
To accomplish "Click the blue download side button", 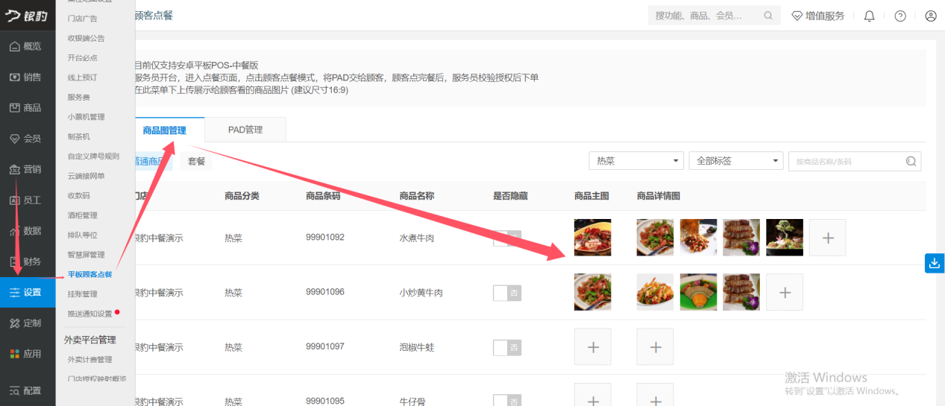I will tap(935, 263).
